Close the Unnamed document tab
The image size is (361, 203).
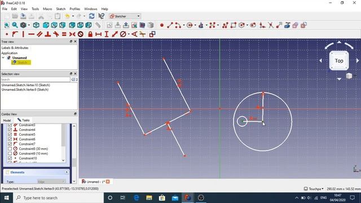(108, 182)
